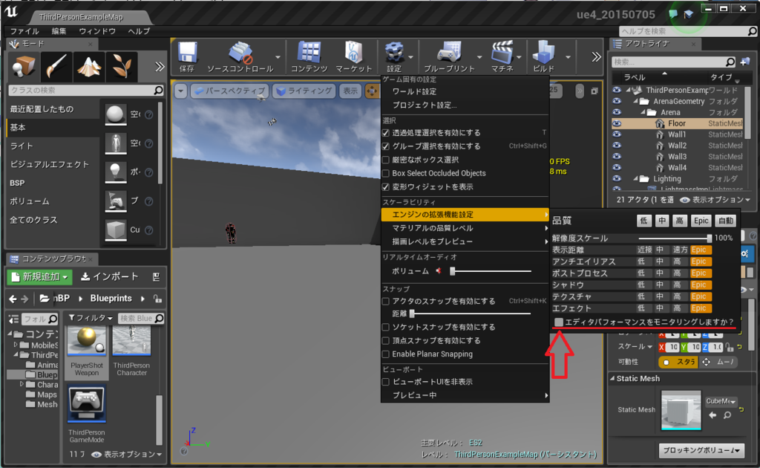Image resolution: width=760 pixels, height=468 pixels.
Task: Open ファイル menu
Action: pos(24,31)
